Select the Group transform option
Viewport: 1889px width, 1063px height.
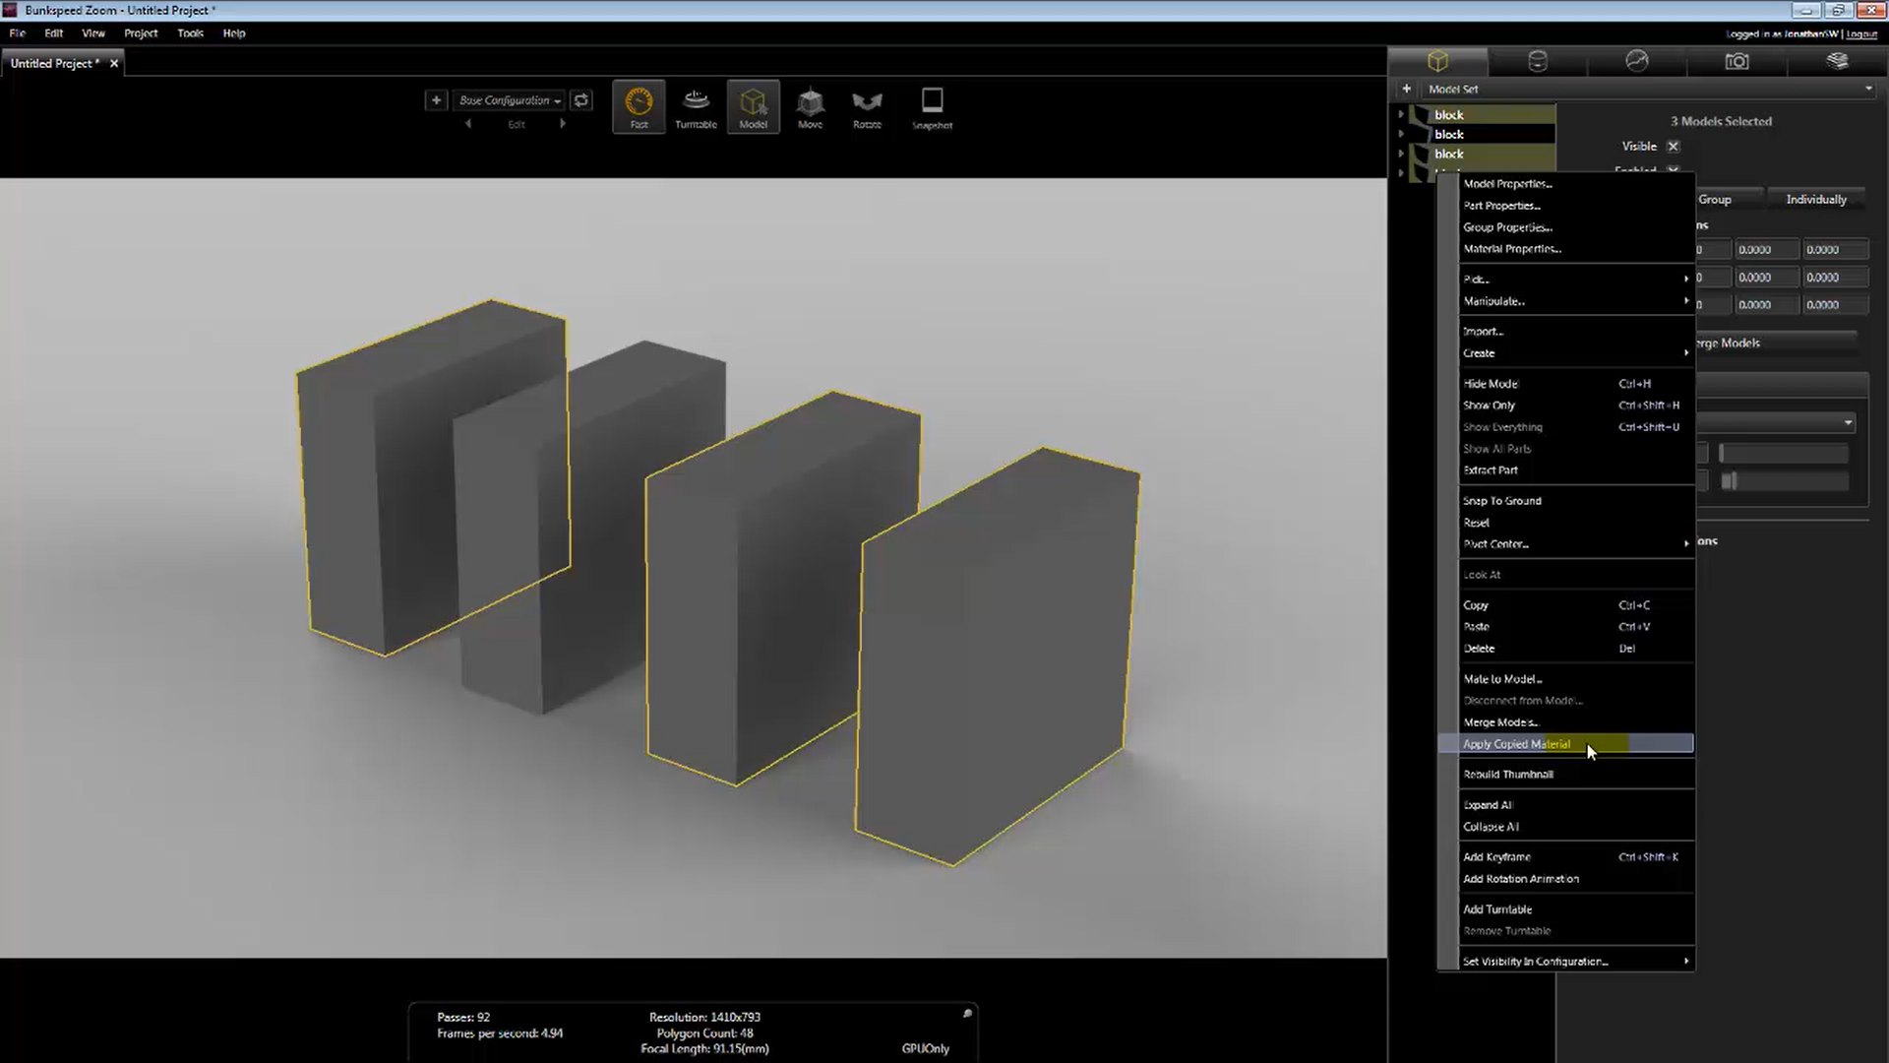point(1729,199)
